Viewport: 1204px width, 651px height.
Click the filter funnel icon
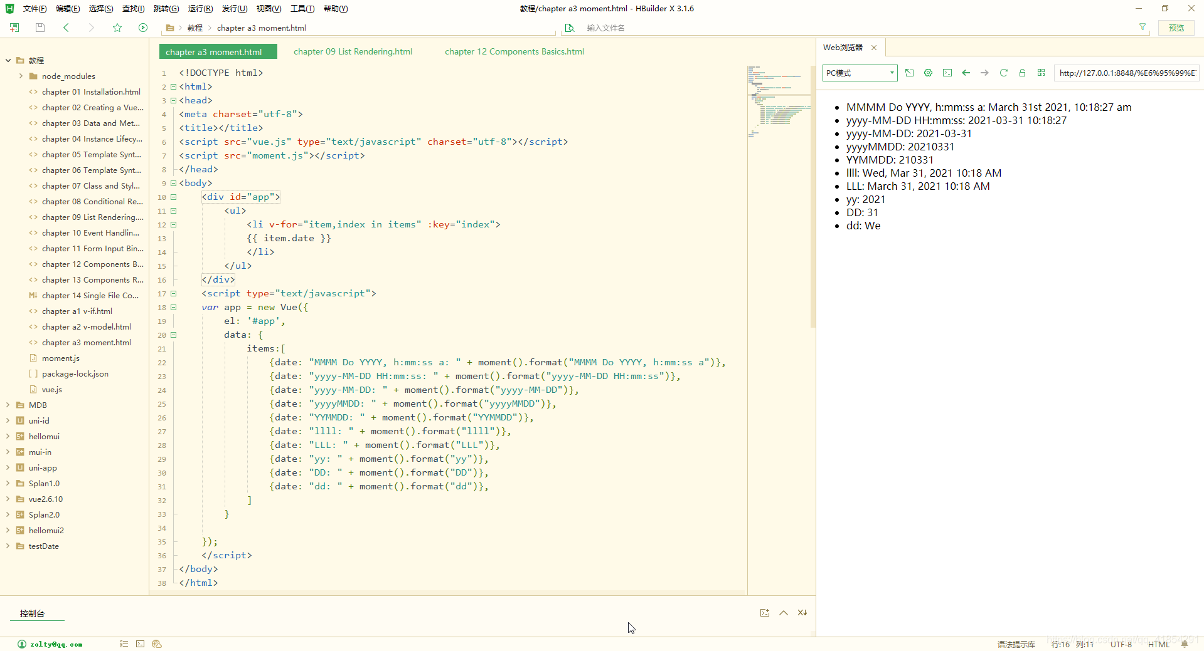coord(1143,27)
